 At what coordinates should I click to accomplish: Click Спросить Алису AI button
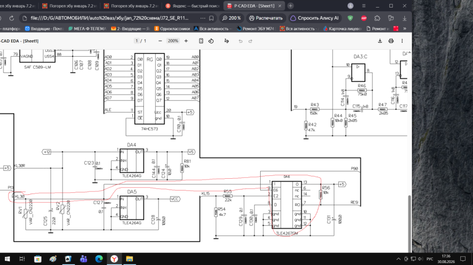pos(315,18)
